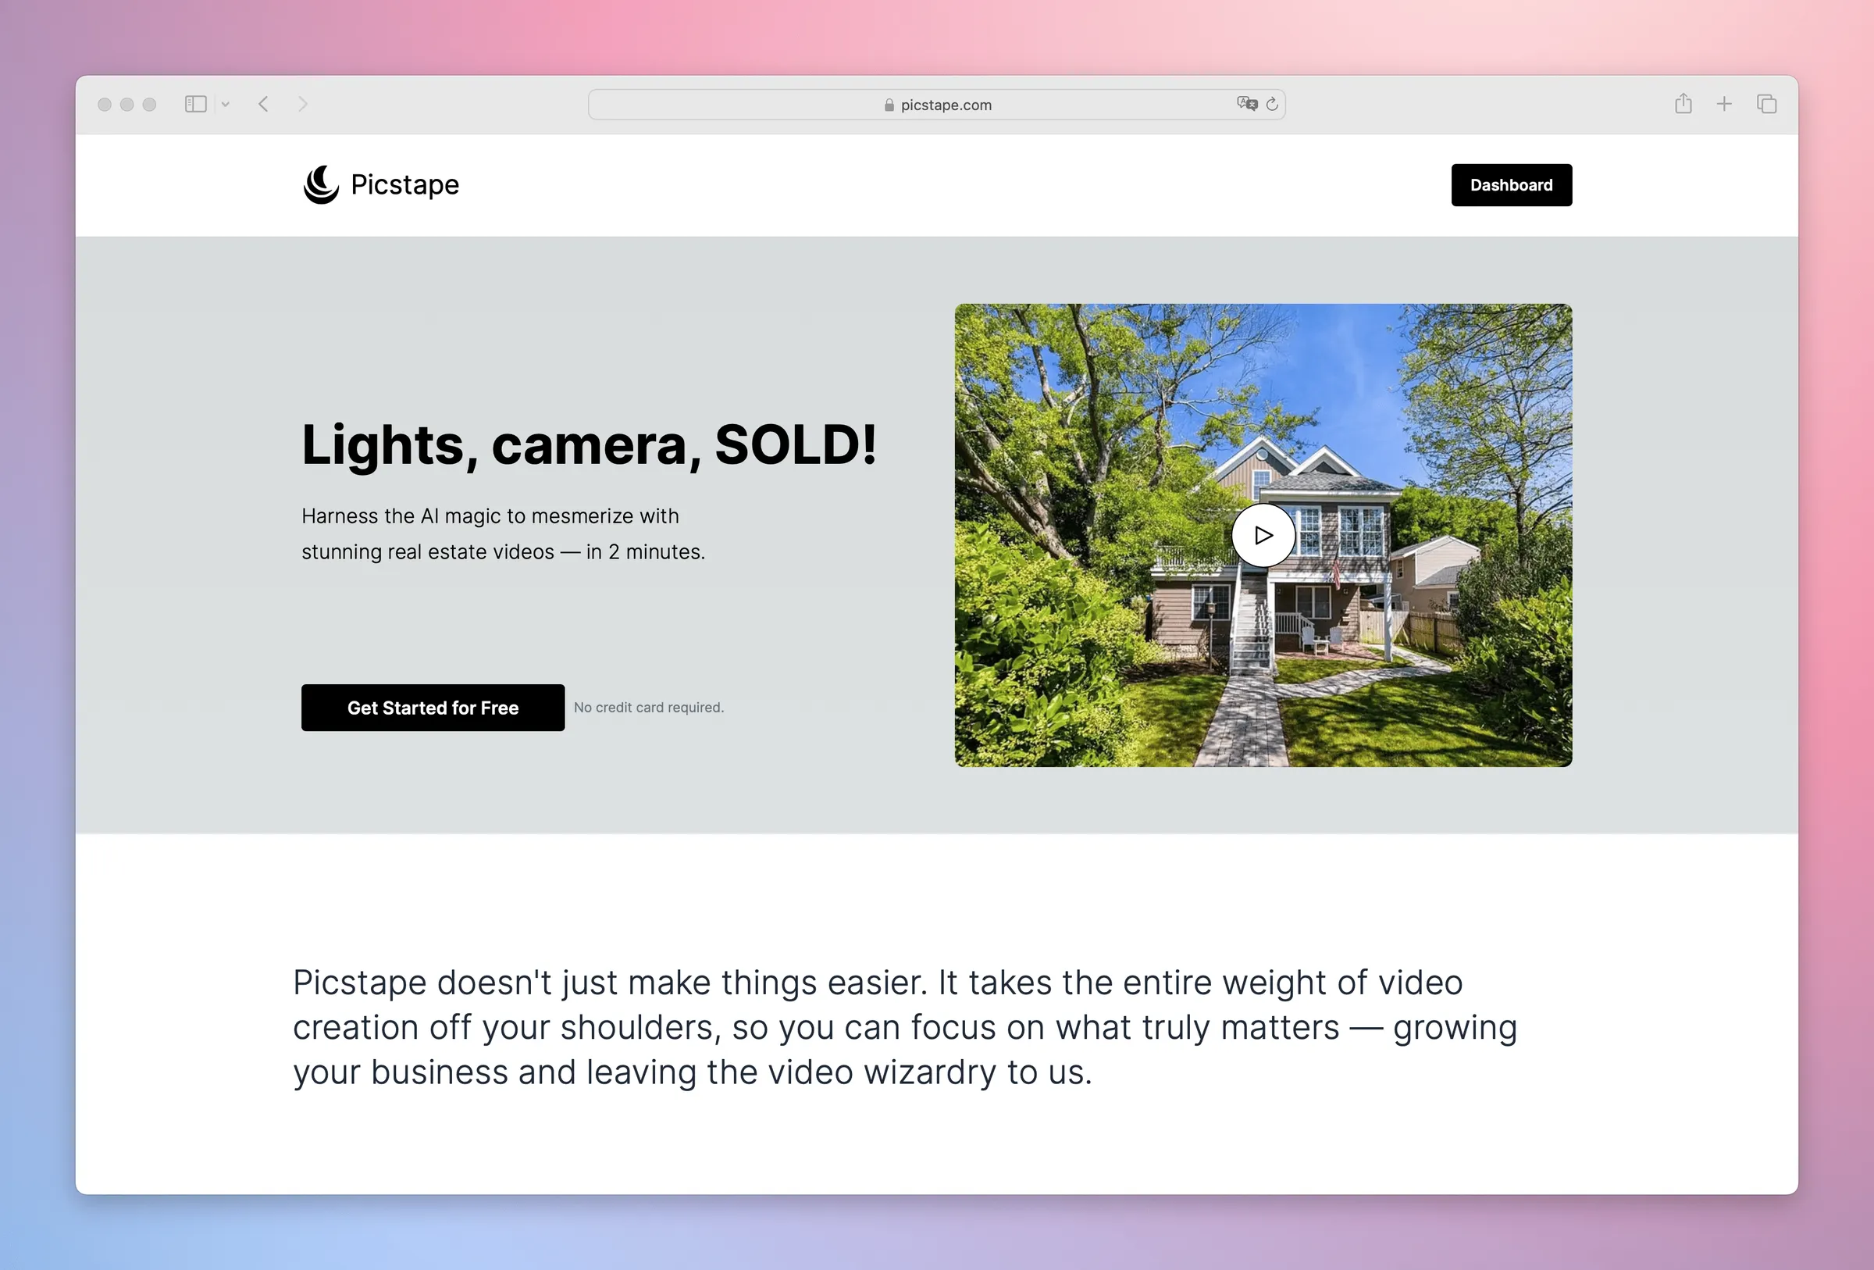1874x1270 pixels.
Task: Open the Dashboard
Action: point(1510,184)
